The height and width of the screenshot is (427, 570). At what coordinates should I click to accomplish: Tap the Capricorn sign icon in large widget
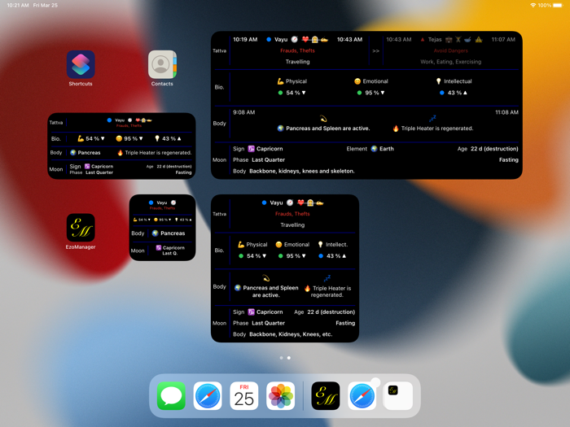click(x=251, y=149)
